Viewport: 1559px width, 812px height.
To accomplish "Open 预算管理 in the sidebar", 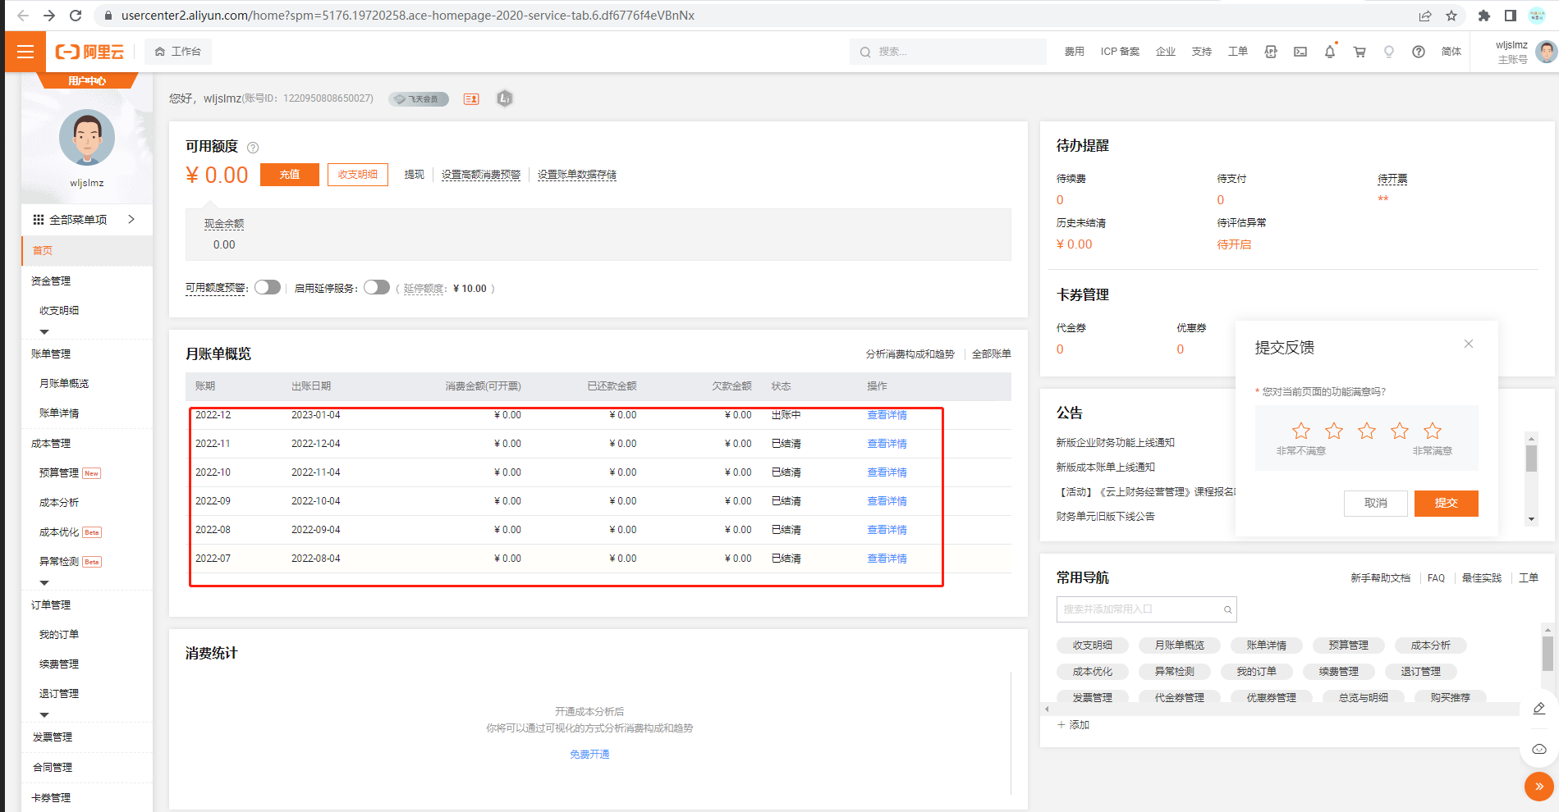I will point(59,473).
